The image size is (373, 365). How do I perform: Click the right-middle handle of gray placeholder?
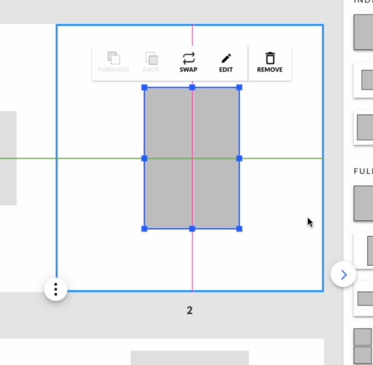click(x=240, y=158)
